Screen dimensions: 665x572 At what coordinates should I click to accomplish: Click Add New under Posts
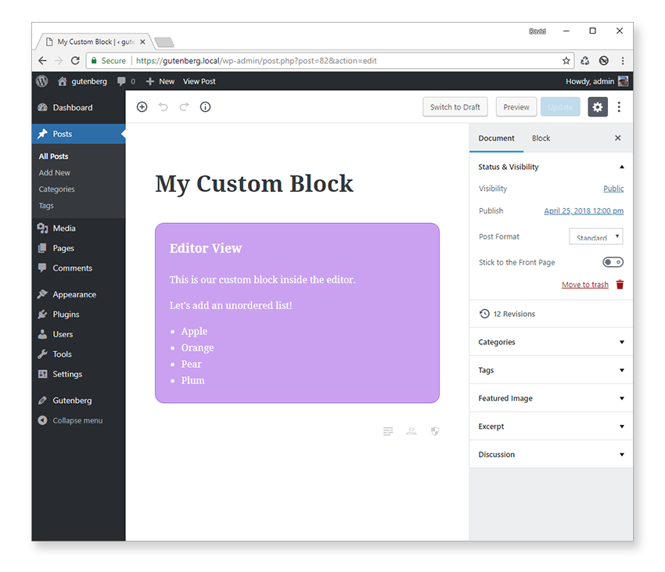[x=54, y=173]
